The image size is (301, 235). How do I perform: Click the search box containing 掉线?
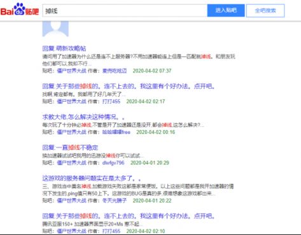pos(125,11)
